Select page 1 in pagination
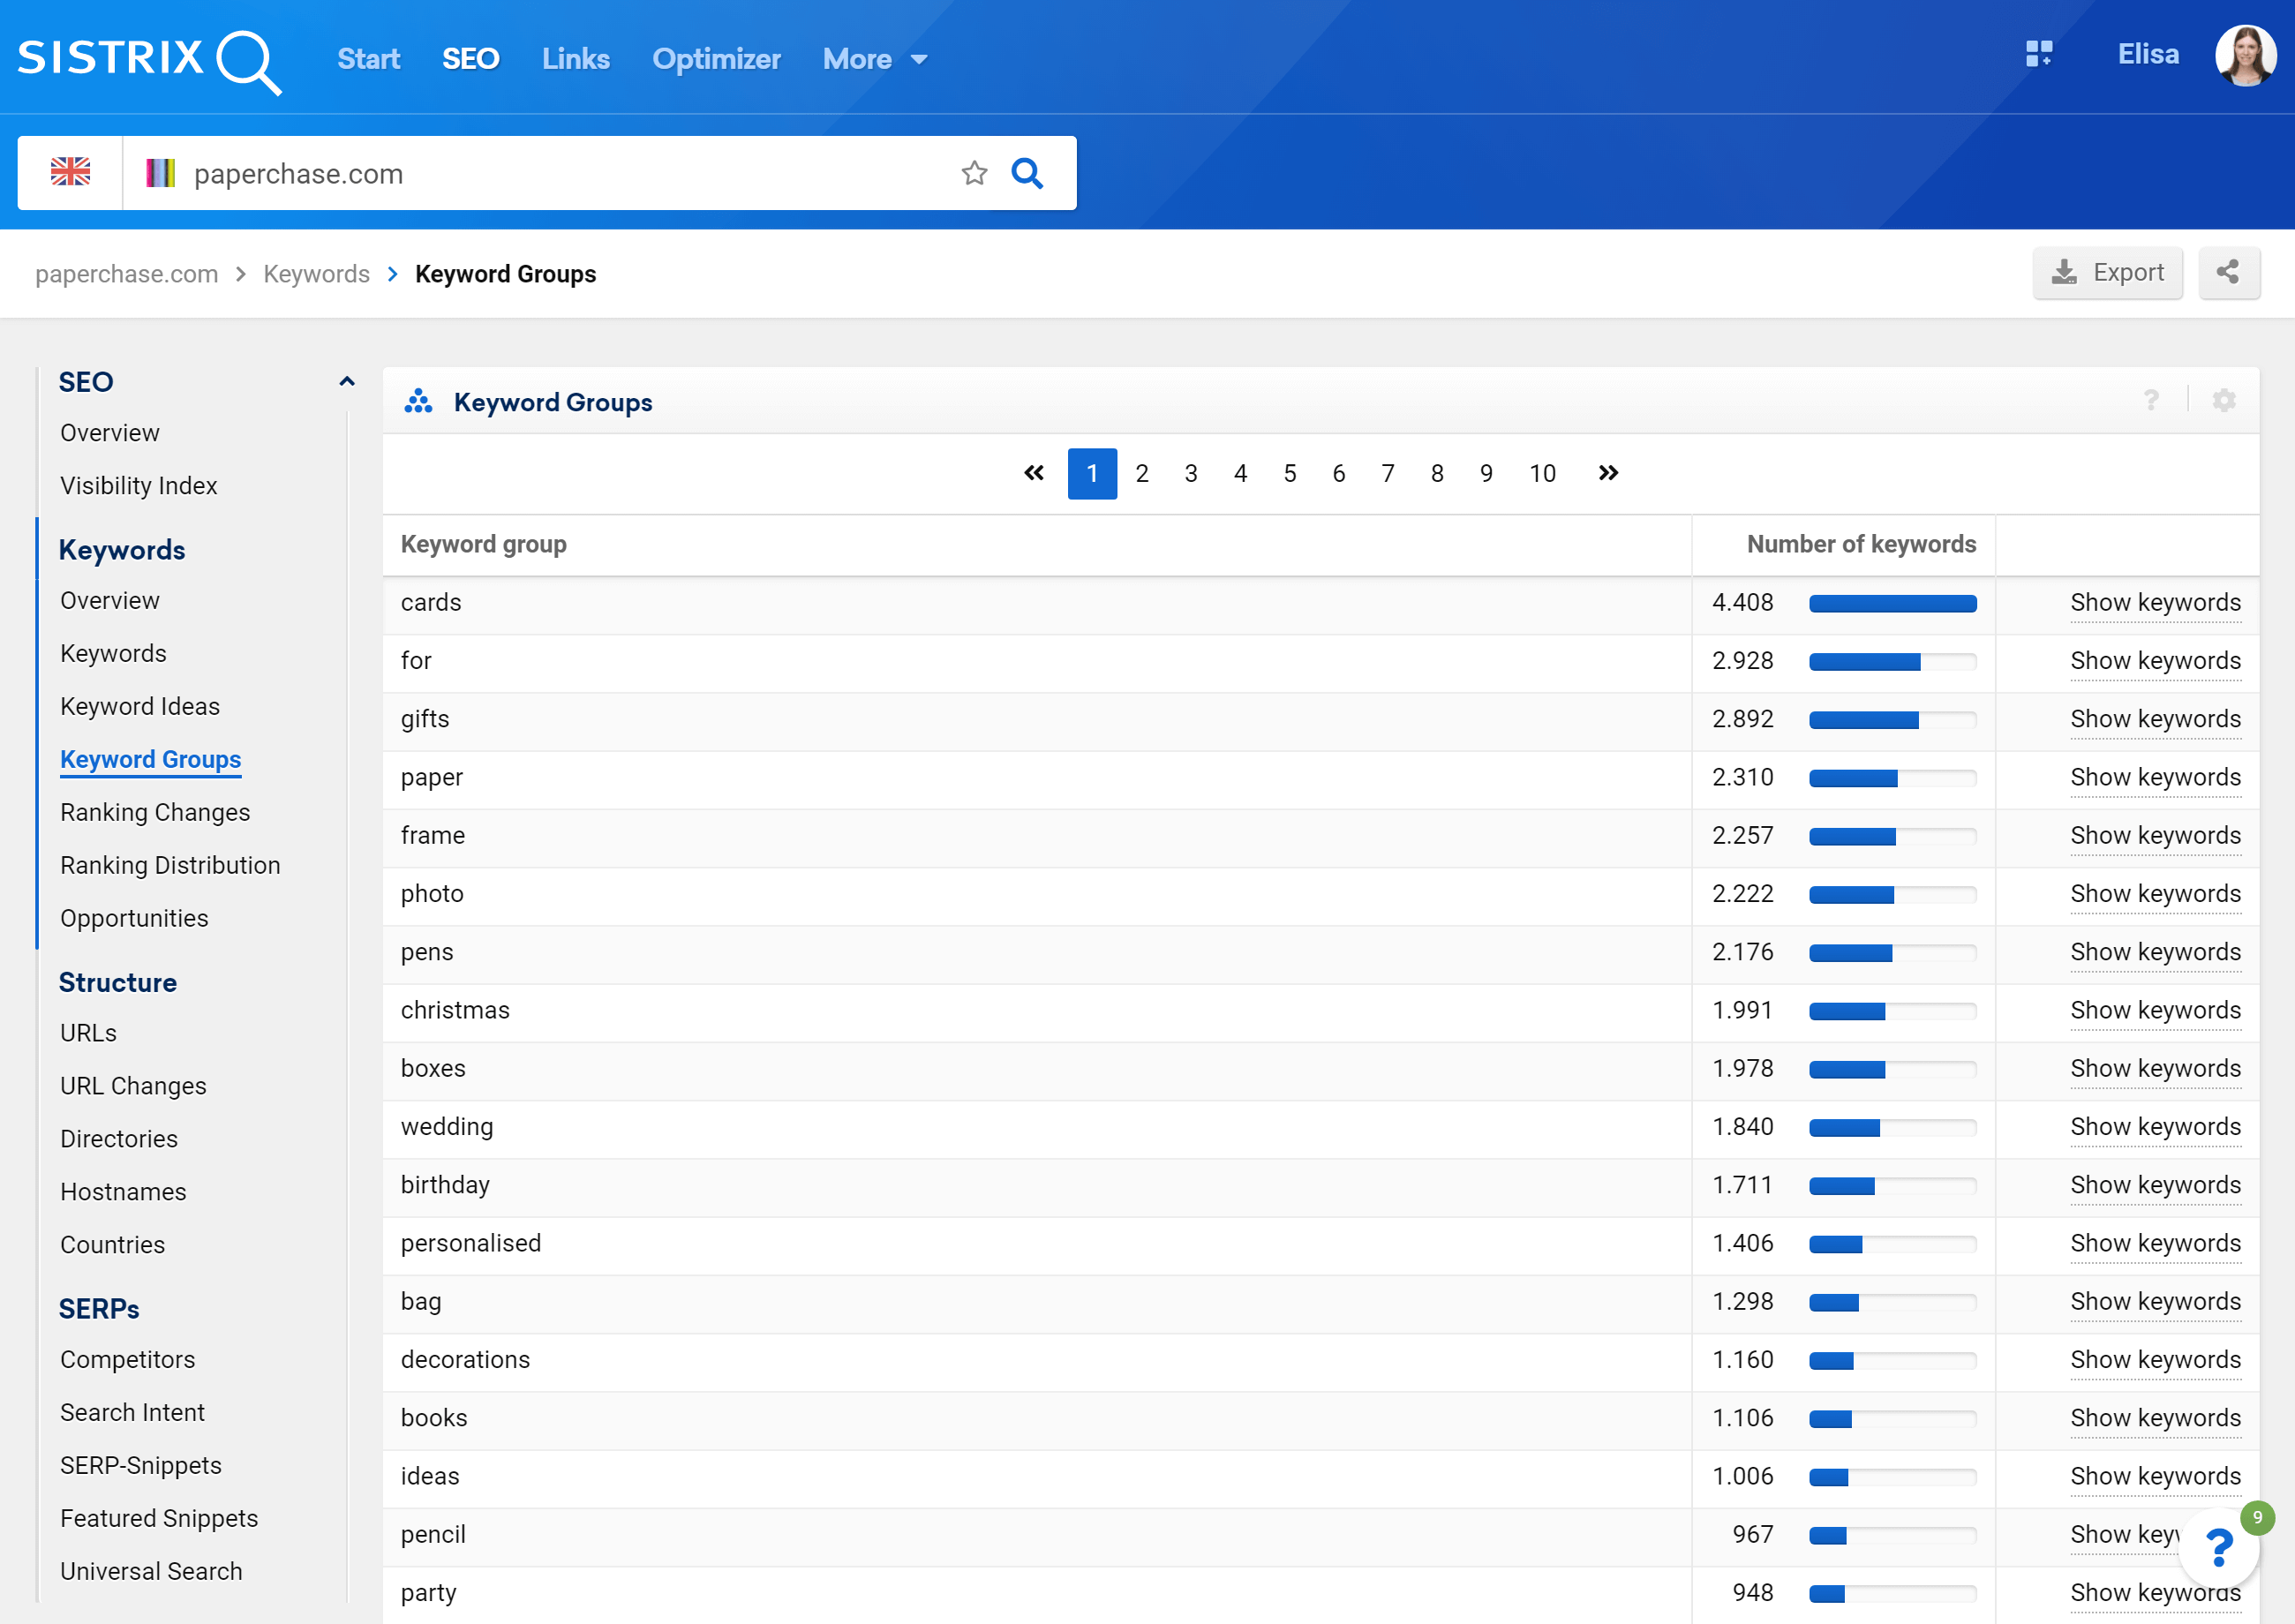 click(1092, 473)
